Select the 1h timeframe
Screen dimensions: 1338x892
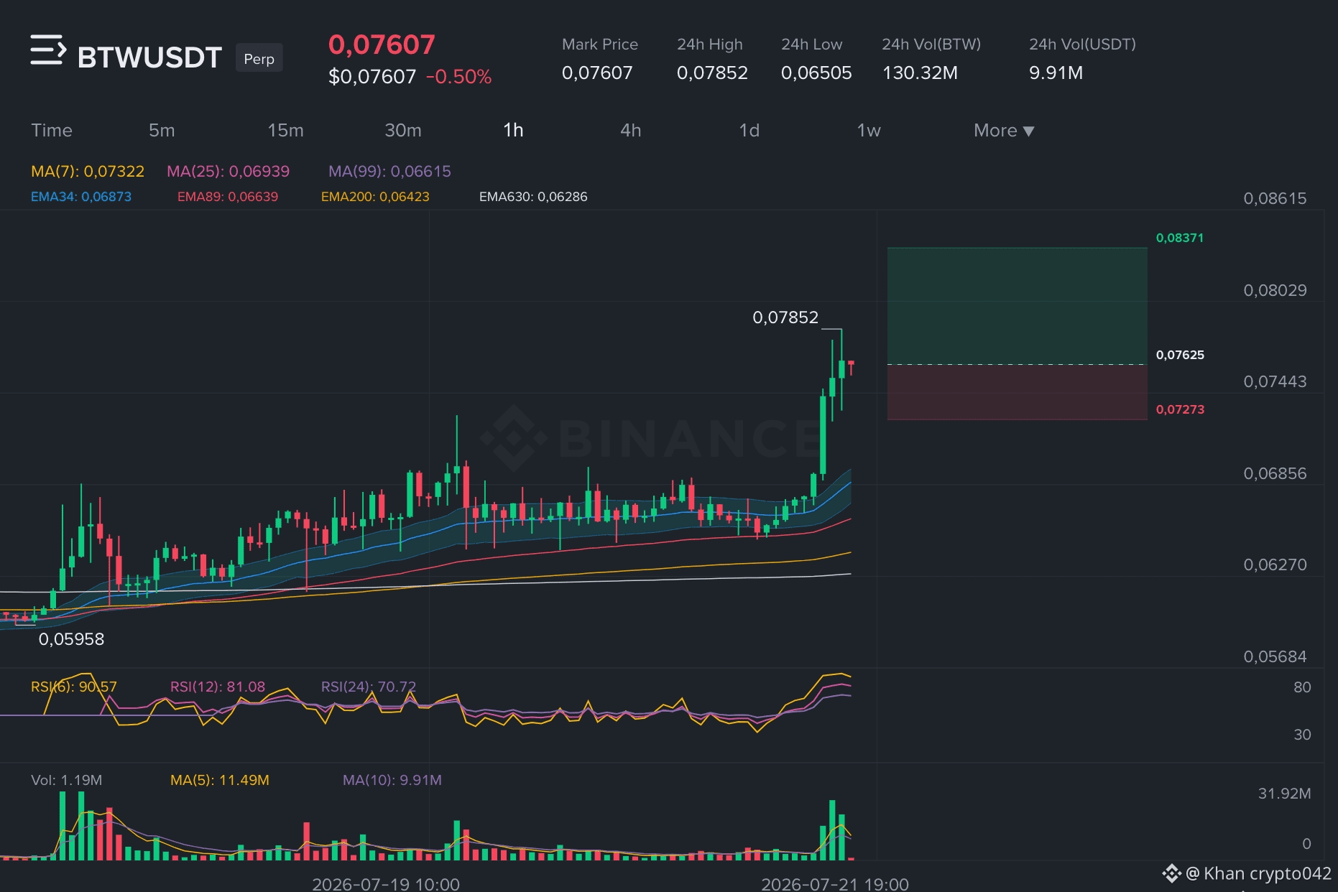513,130
